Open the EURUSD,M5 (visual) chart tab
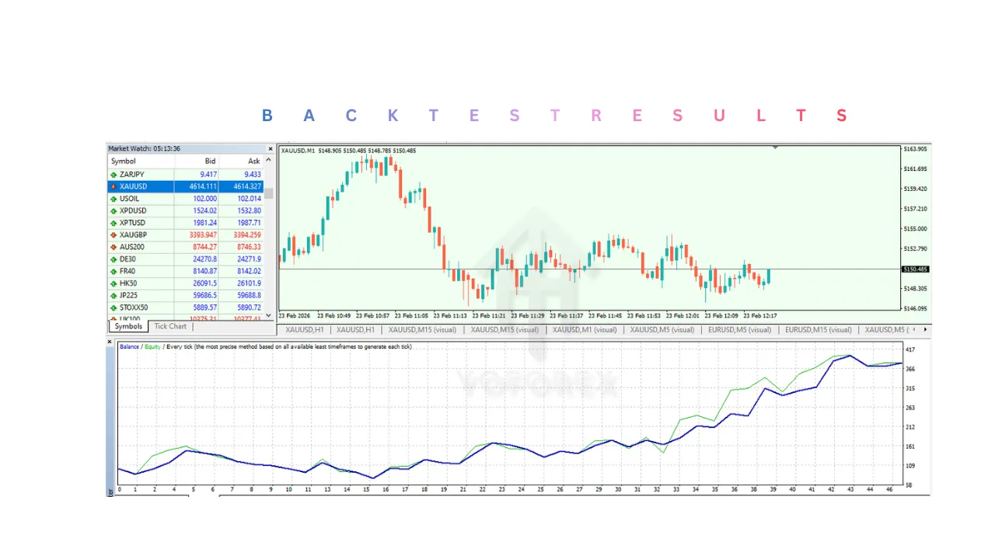This screenshot has width=995, height=559. [739, 330]
